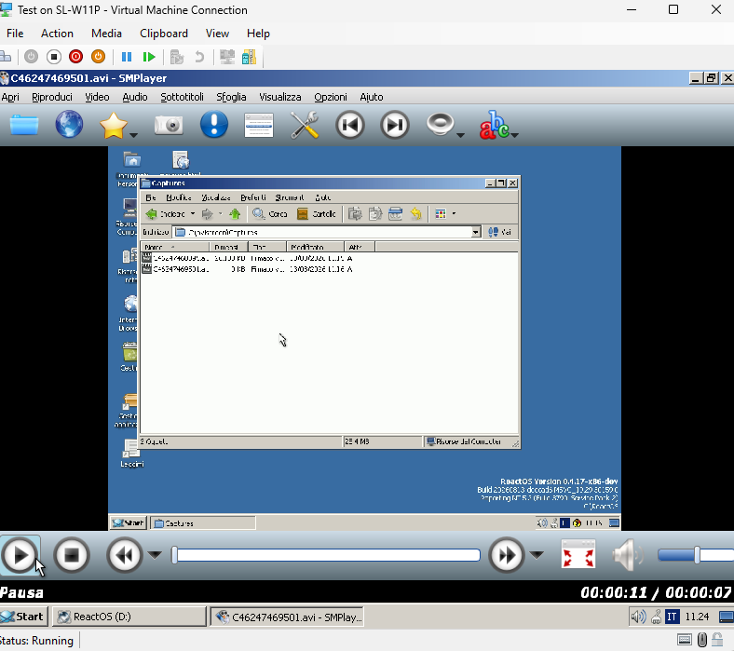Open the Hyper-V Media menu
The height and width of the screenshot is (651, 734).
tap(106, 34)
